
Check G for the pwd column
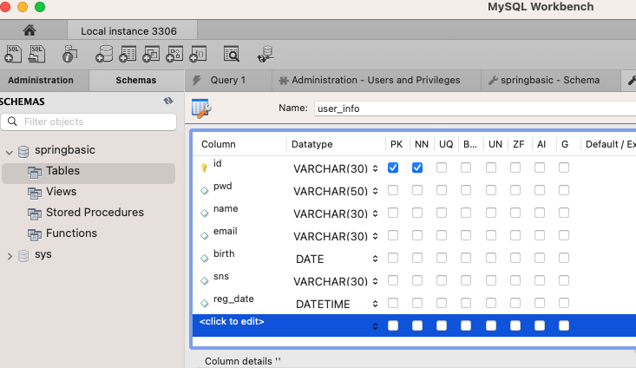click(564, 190)
